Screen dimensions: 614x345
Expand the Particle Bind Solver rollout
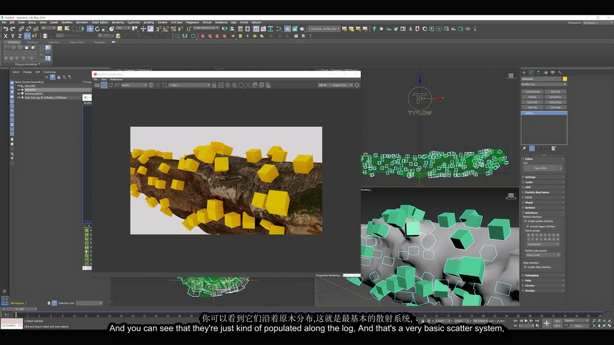[x=543, y=192]
